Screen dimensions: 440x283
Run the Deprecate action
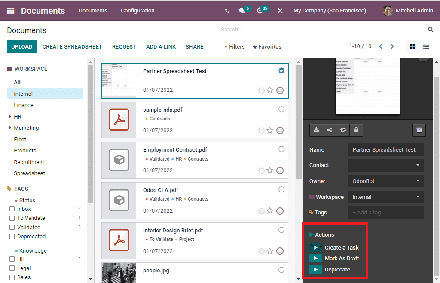[316, 270]
